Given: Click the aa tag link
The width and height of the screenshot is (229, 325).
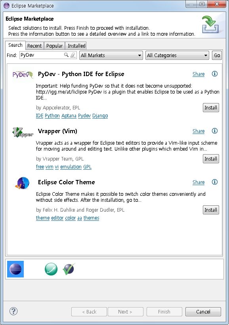Looking at the screenshot, I should [x=80, y=218].
